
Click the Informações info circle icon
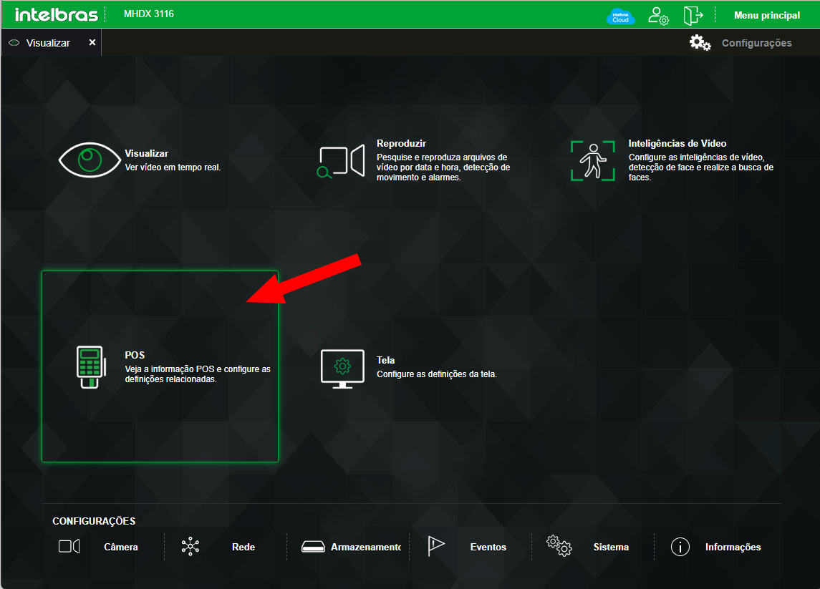680,547
